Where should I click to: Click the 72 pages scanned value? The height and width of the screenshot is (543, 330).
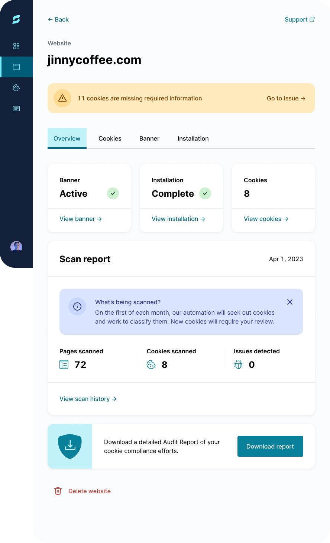81,364
